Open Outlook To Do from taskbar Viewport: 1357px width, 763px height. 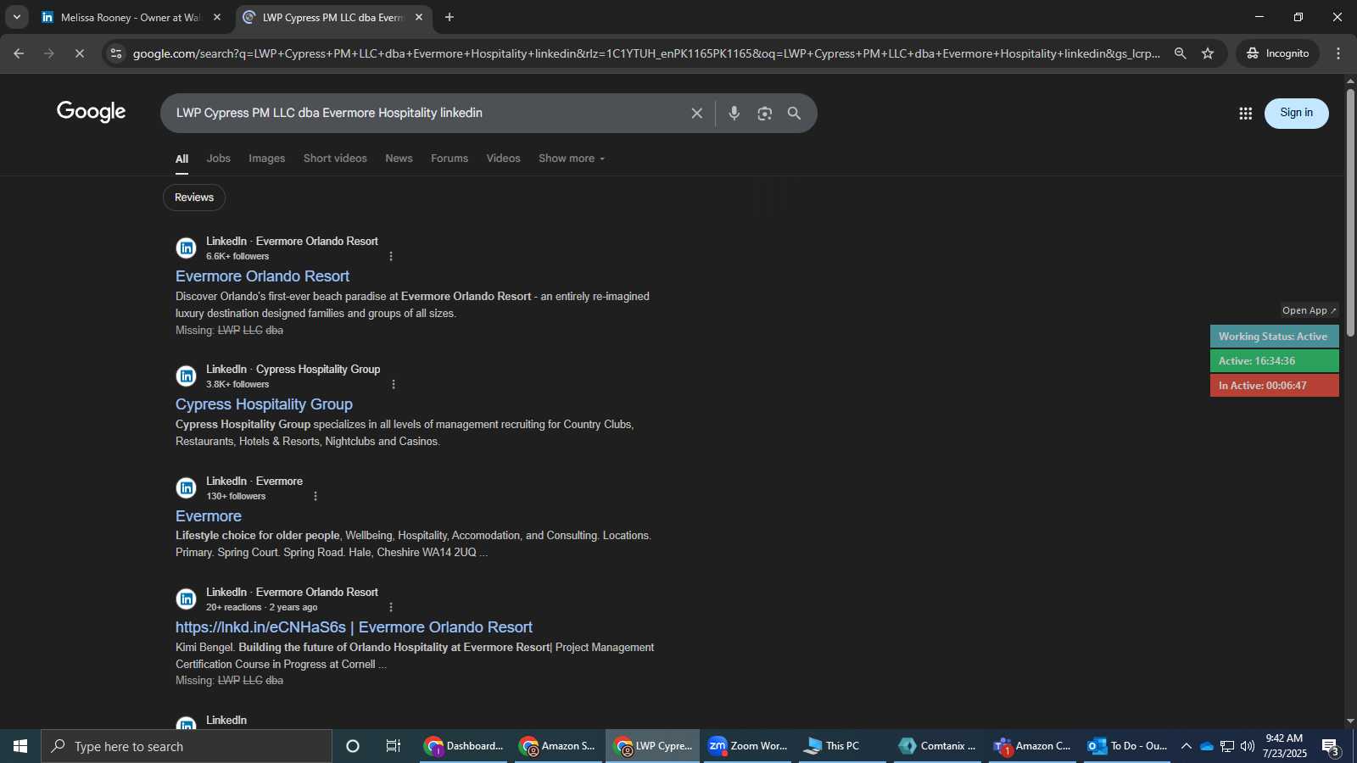(1128, 746)
